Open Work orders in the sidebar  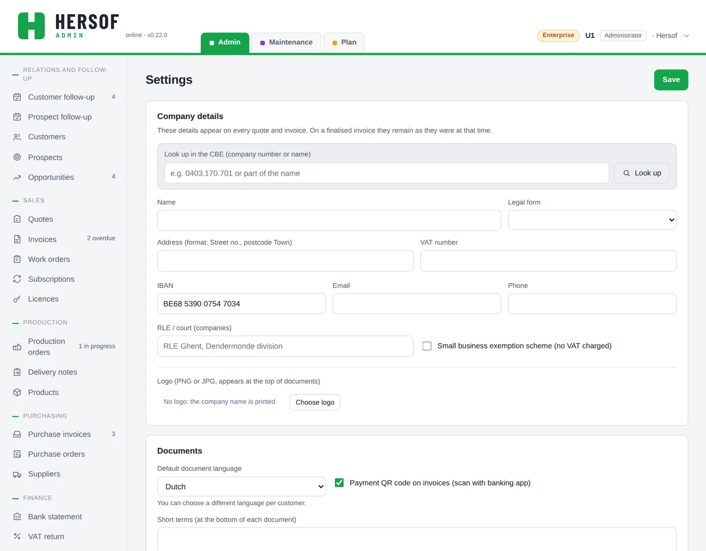click(x=64, y=259)
